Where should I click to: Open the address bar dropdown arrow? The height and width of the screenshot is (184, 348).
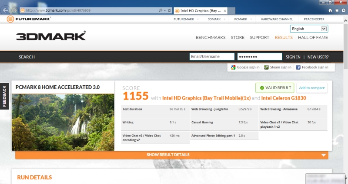pyautogui.click(x=165, y=10)
